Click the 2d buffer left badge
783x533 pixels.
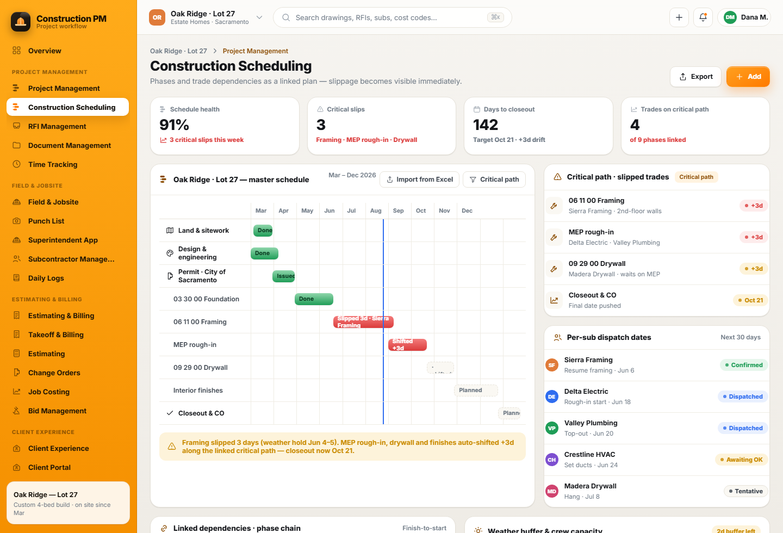tap(736, 530)
